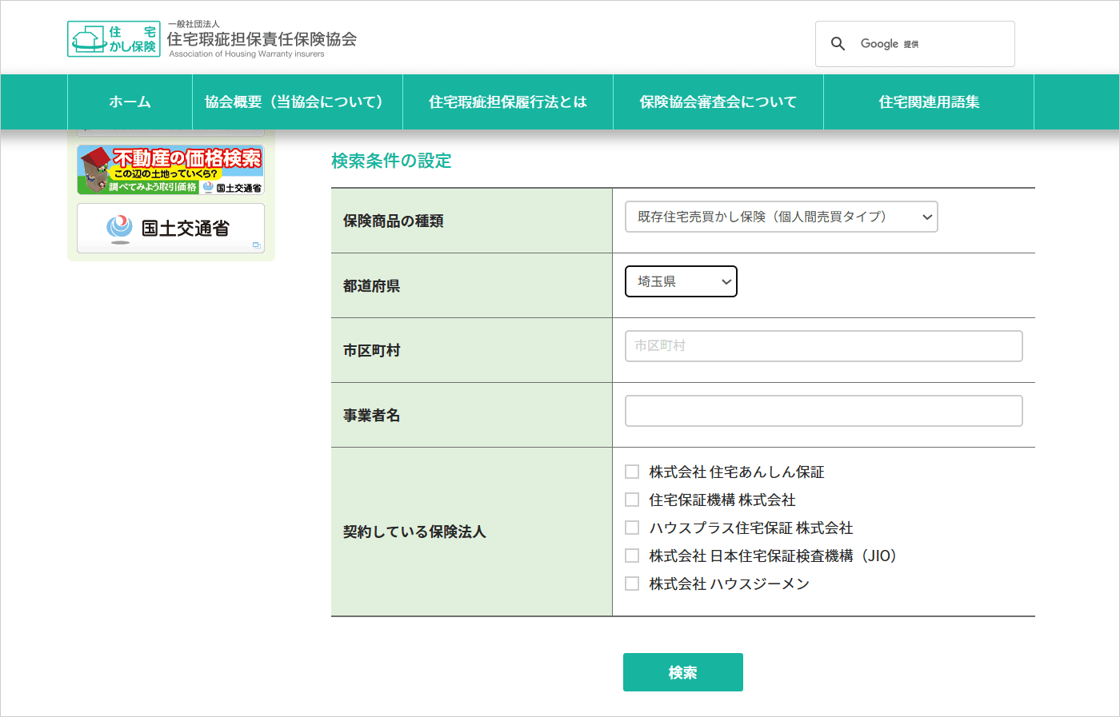Click the 住宅かし保険 association logo
The width and height of the screenshot is (1120, 717).
[114, 38]
